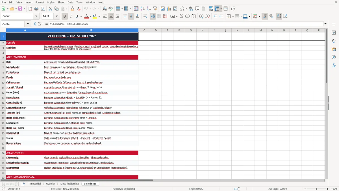Expand the formula bar arrow
Screen dimensions: 339x191
pyautogui.click(x=325, y=24)
